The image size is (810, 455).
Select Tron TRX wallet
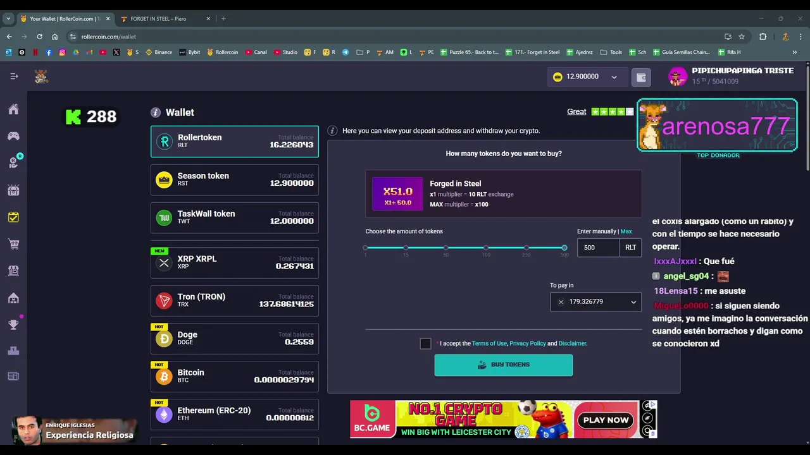[235, 301]
